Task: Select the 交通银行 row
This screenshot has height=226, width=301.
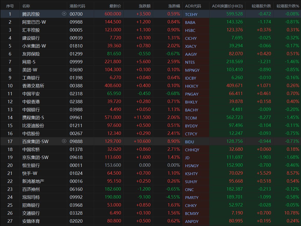Action: tap(31, 213)
